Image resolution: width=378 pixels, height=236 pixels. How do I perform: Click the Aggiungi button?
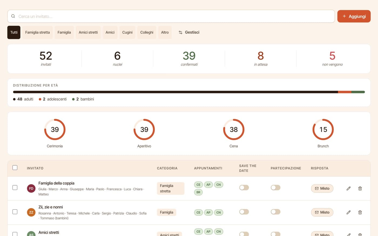tap(354, 16)
